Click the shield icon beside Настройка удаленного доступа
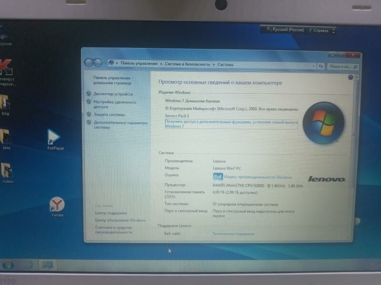The width and height of the screenshot is (381, 285). click(x=89, y=102)
